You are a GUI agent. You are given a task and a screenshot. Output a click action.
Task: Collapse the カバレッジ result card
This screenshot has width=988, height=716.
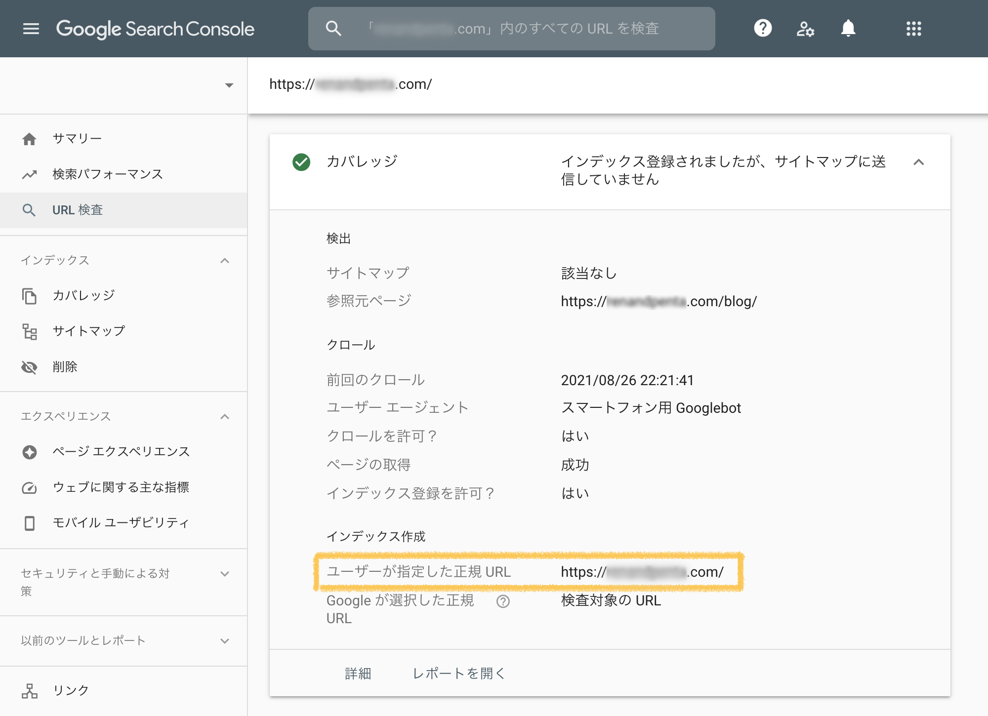tap(918, 162)
